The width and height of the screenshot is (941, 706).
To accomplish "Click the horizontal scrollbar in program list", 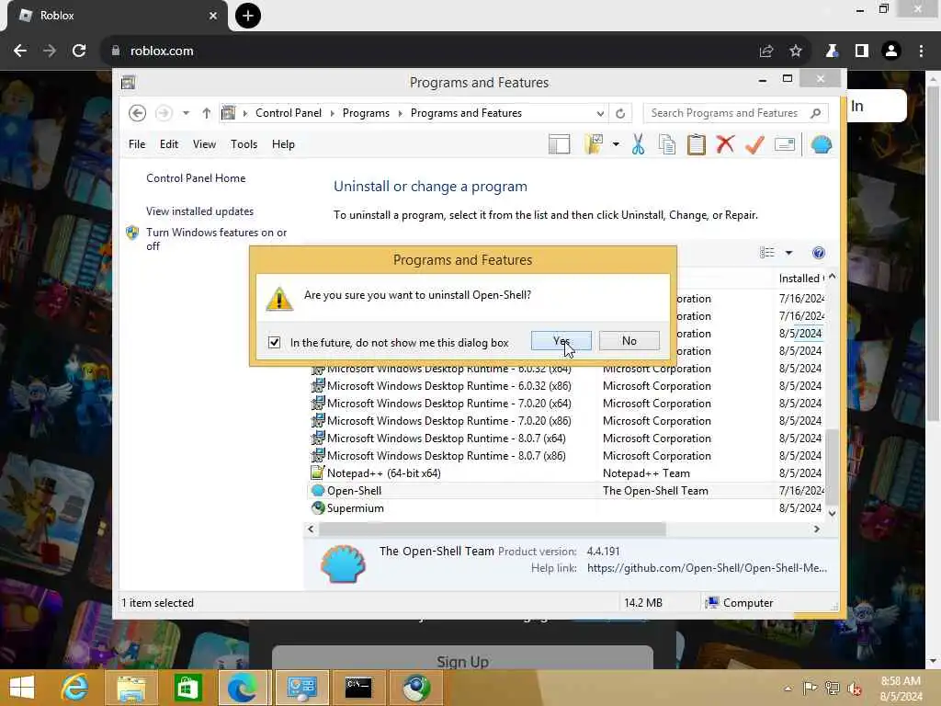I will [493, 529].
